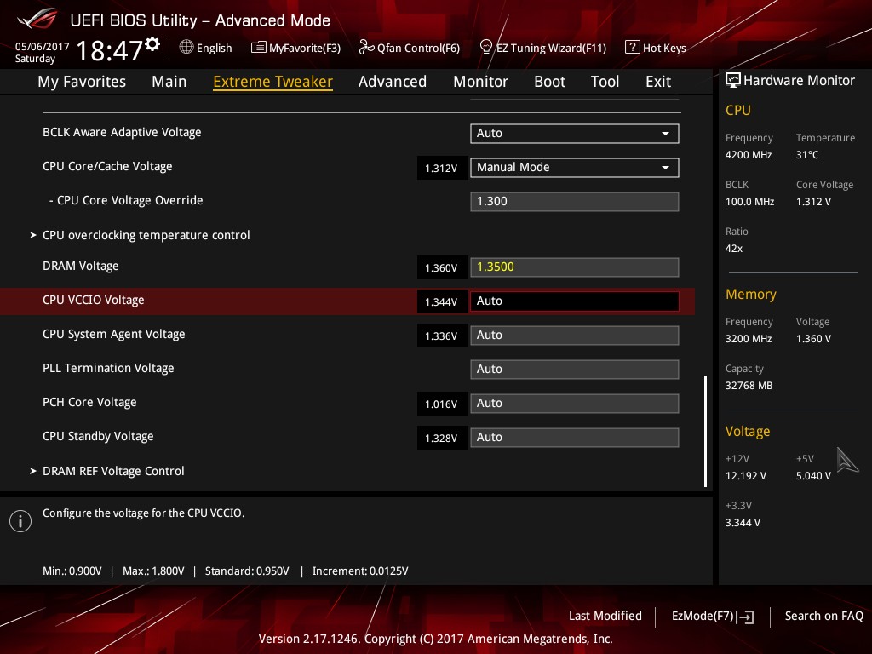Viewport: 872px width, 654px height.
Task: Click the 4200 MHz CPU frequency value
Action: [x=749, y=155]
